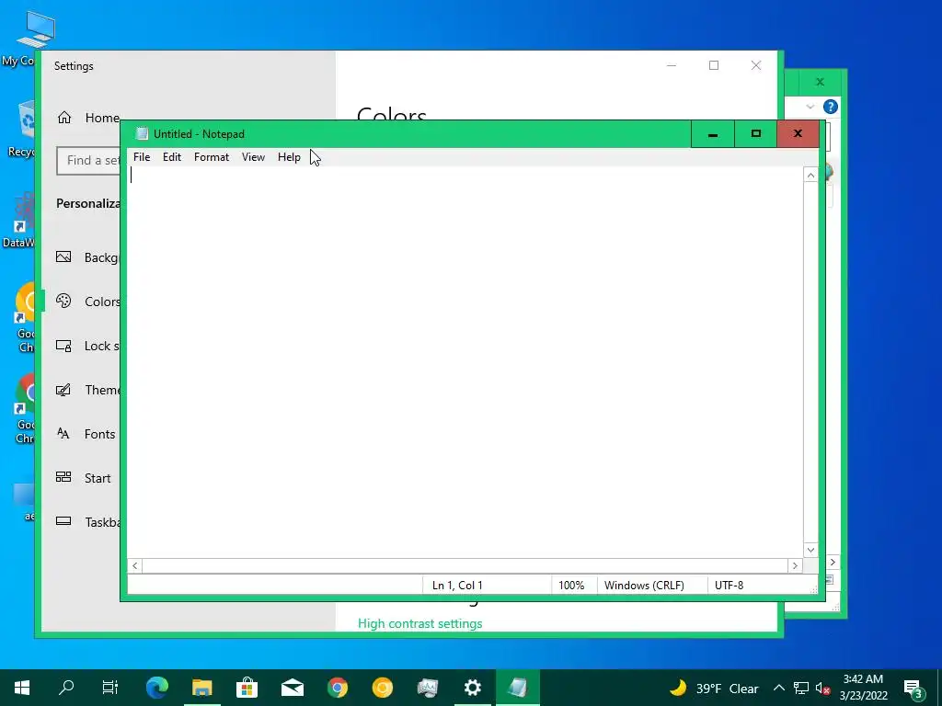
Task: Open Lock screen icon in Settings
Action: click(x=63, y=346)
